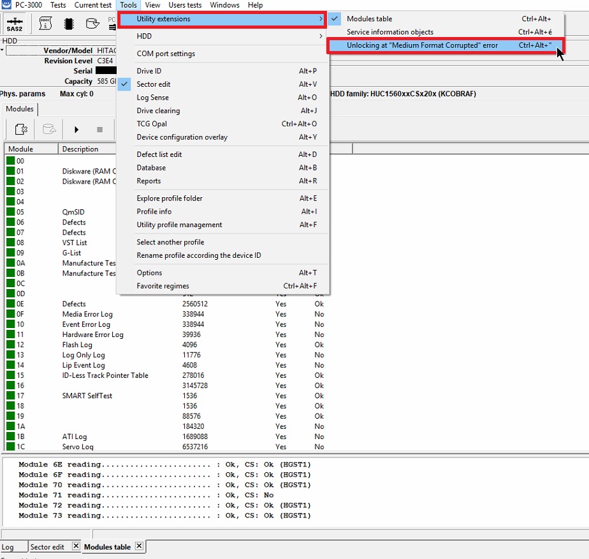Choose Device configuration overlay
589x559 pixels.
(223, 137)
